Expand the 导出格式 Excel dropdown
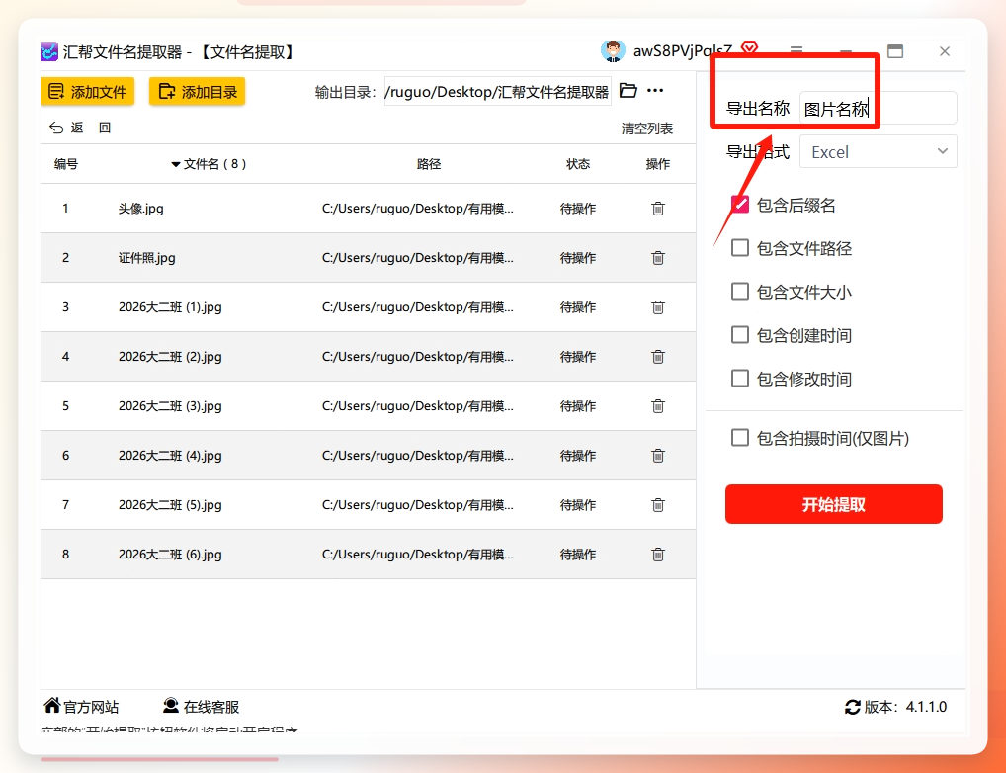The height and width of the screenshot is (773, 1006). [x=879, y=151]
